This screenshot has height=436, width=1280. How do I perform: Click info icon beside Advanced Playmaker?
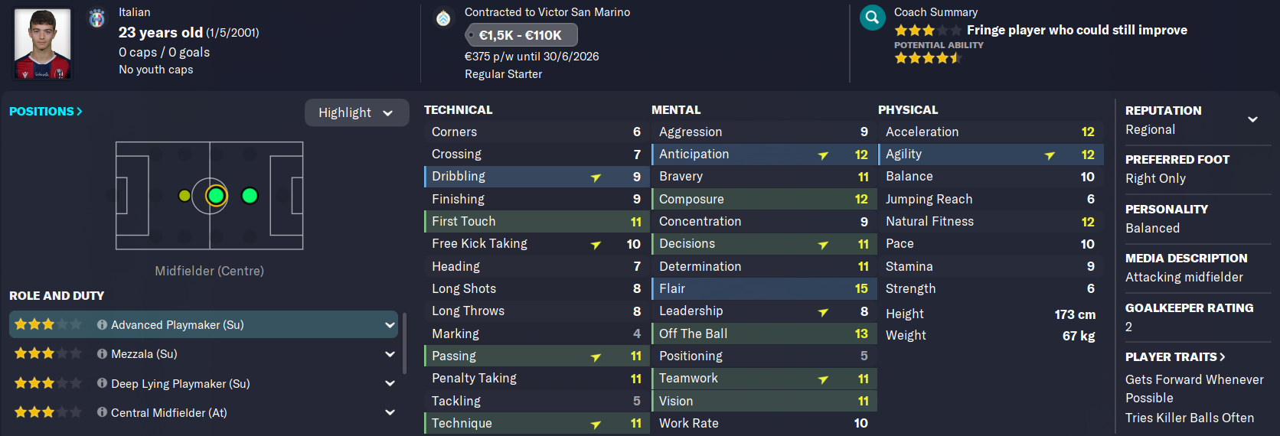point(102,324)
